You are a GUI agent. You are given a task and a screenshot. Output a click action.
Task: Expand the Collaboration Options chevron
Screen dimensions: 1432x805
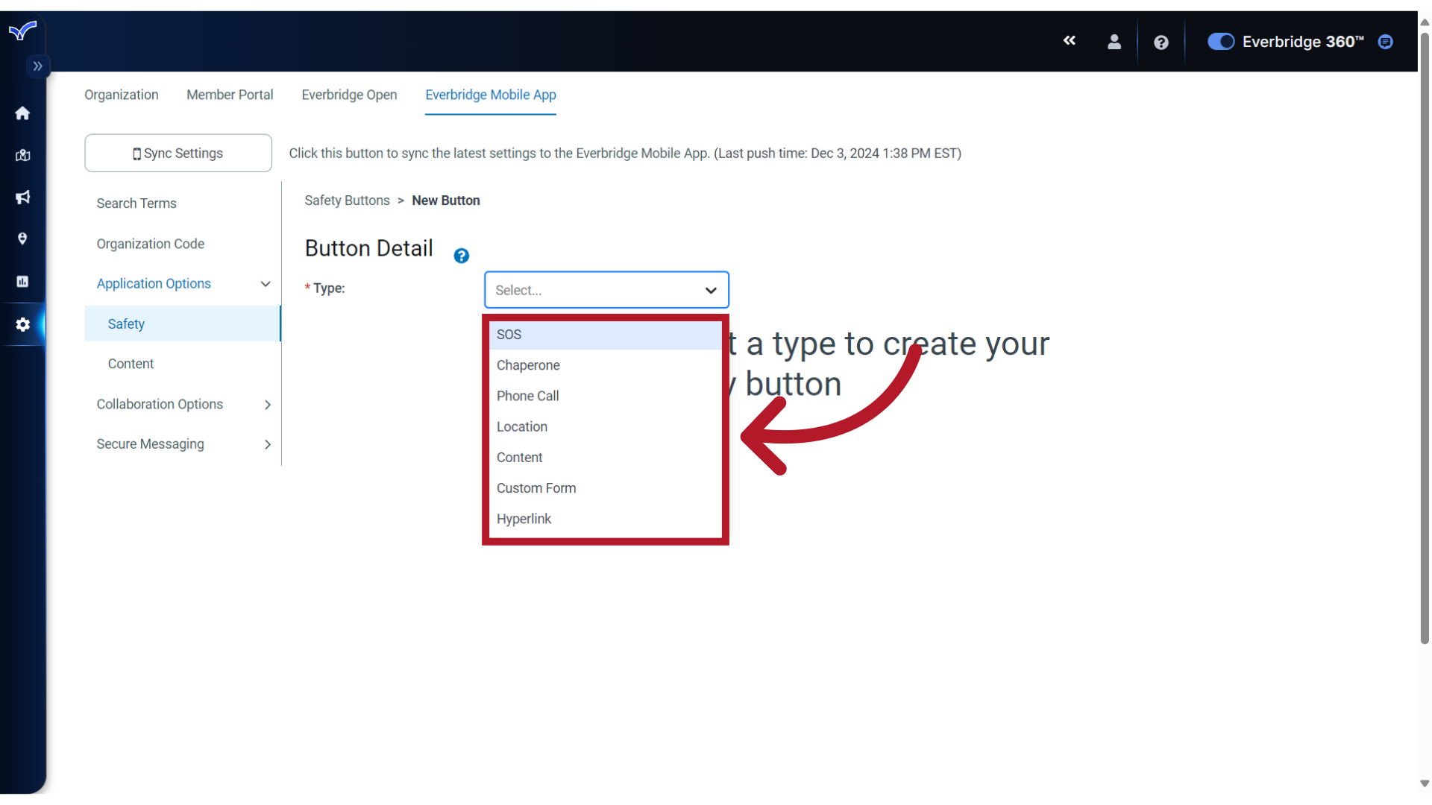pyautogui.click(x=267, y=405)
